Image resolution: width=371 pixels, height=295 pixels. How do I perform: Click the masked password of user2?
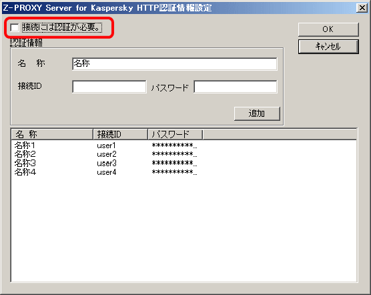[174, 154]
